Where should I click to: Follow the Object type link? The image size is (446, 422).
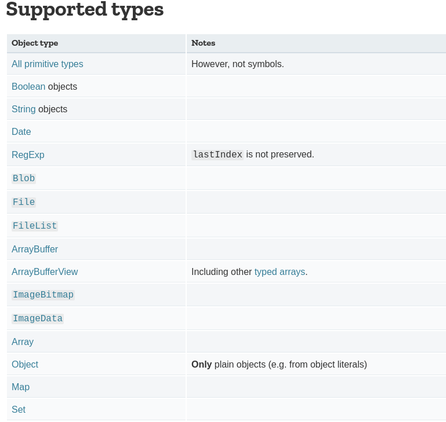[x=25, y=365]
